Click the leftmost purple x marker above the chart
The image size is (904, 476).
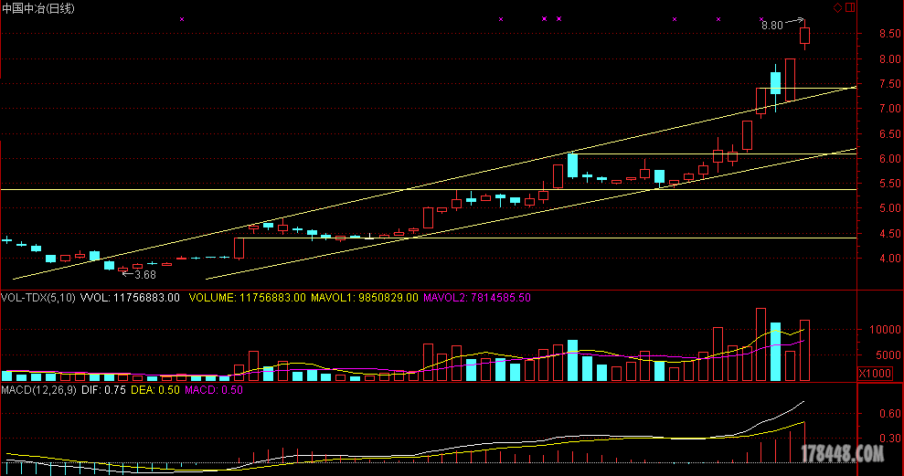182,19
